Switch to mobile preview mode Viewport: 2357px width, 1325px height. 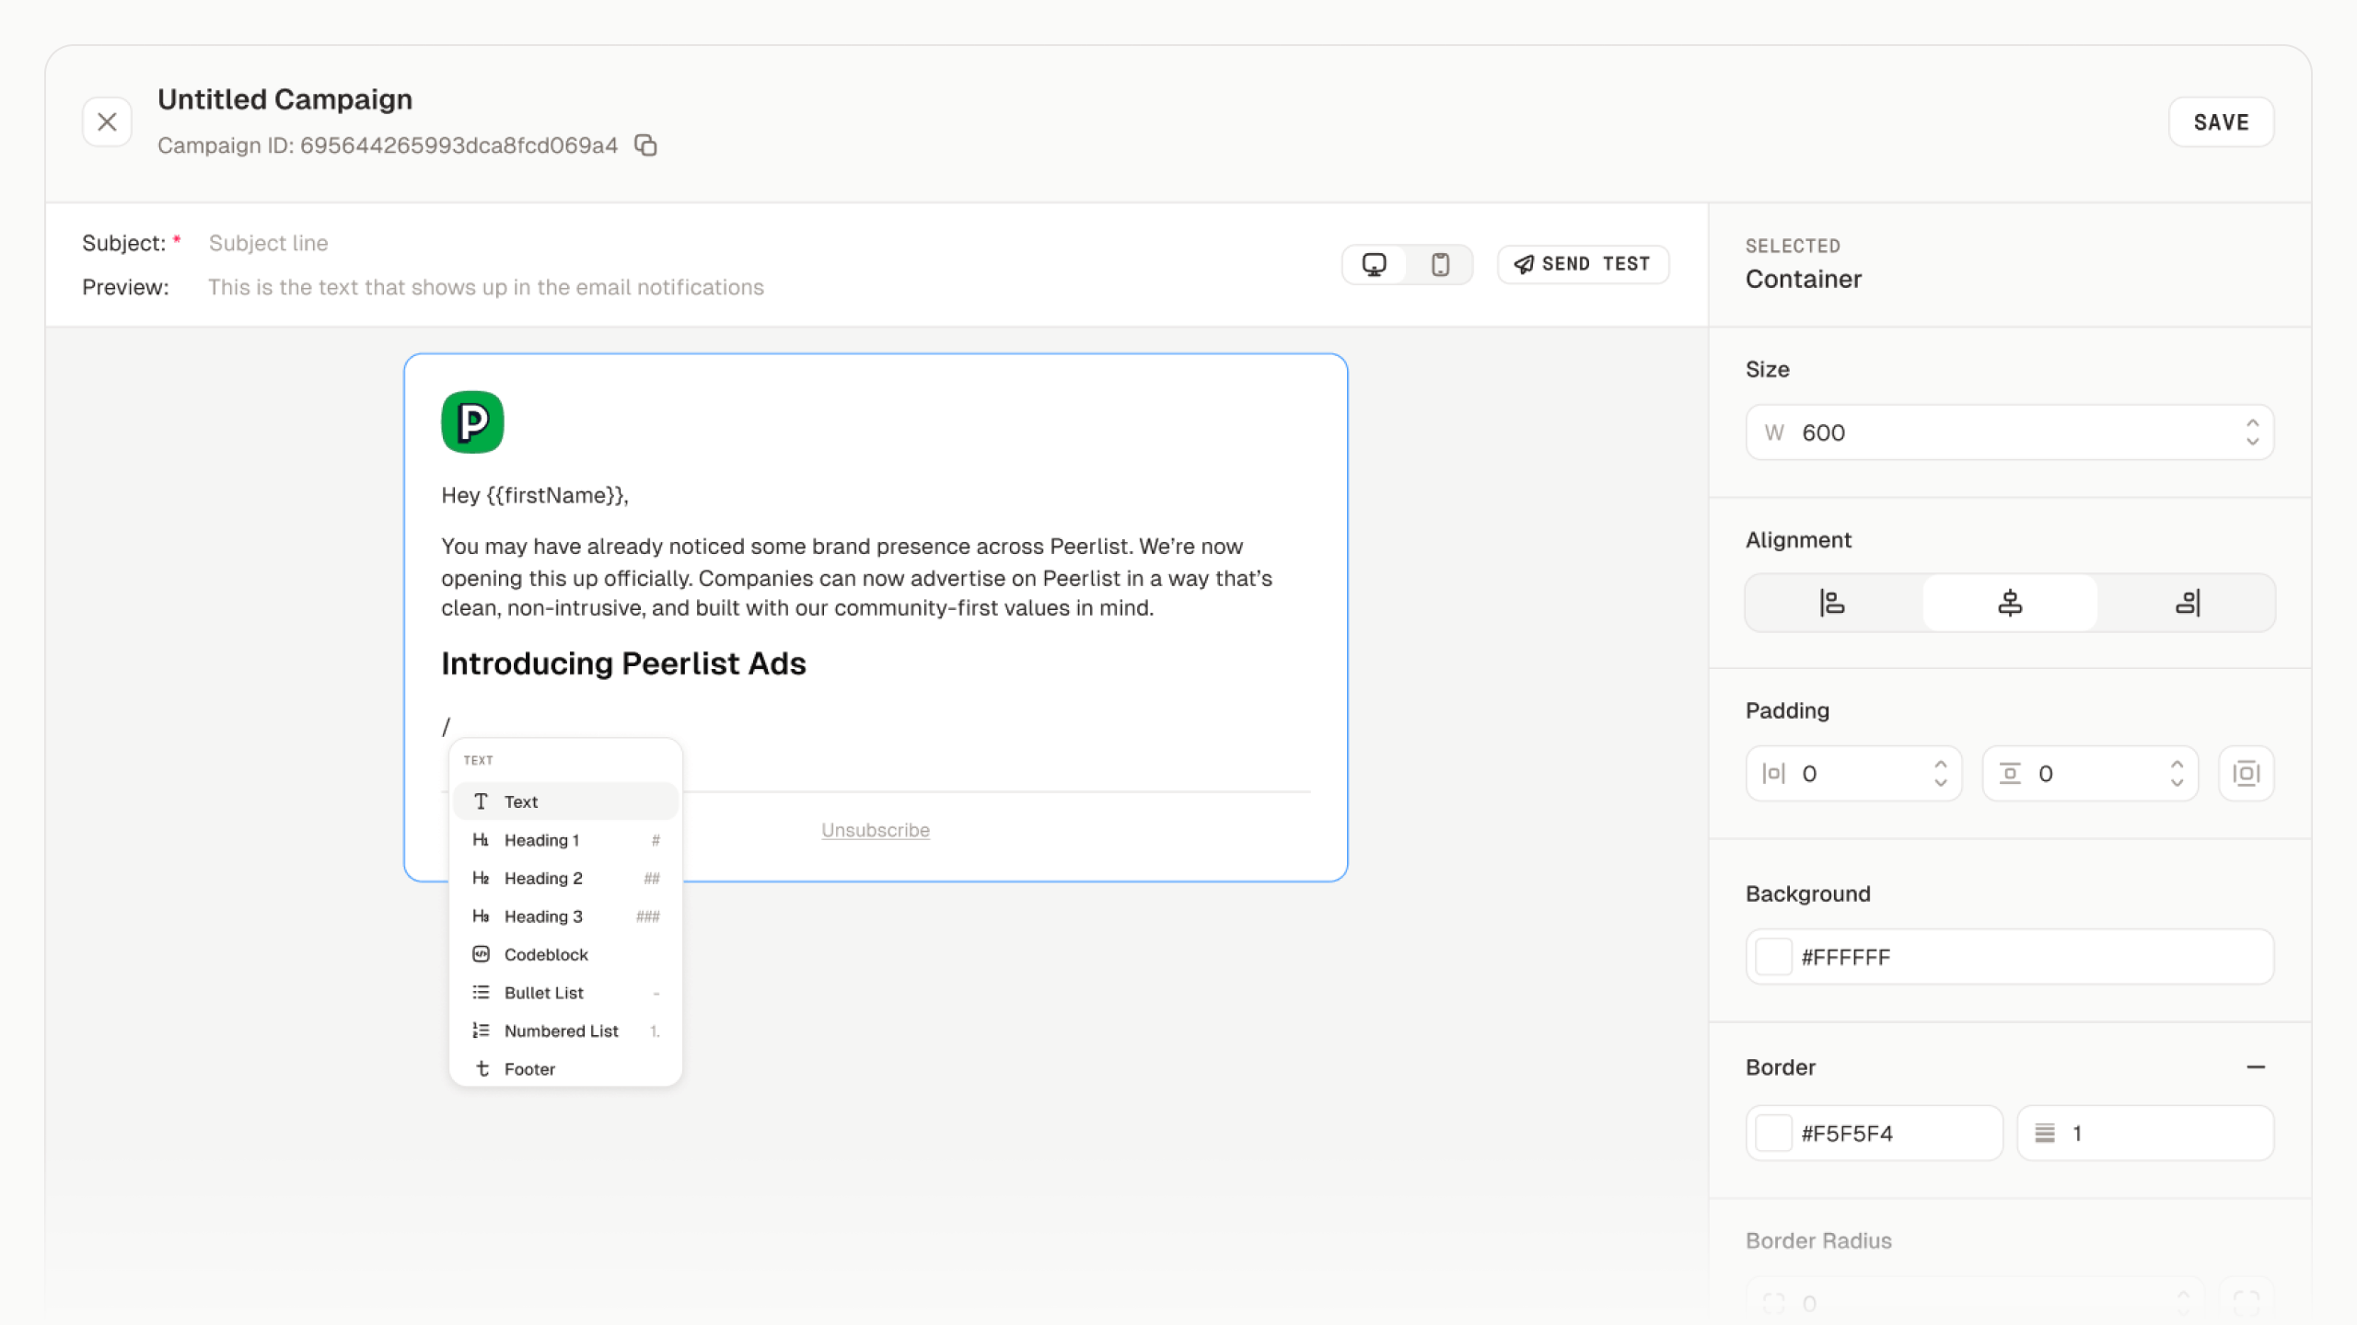point(1440,265)
